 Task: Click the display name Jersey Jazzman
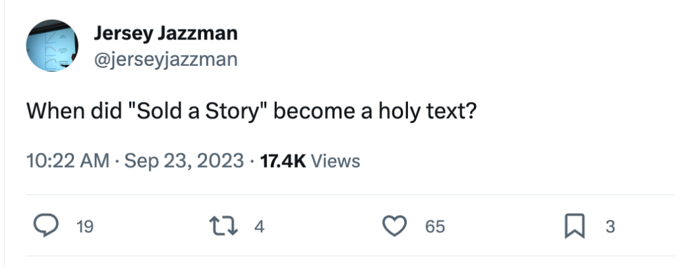(x=165, y=33)
